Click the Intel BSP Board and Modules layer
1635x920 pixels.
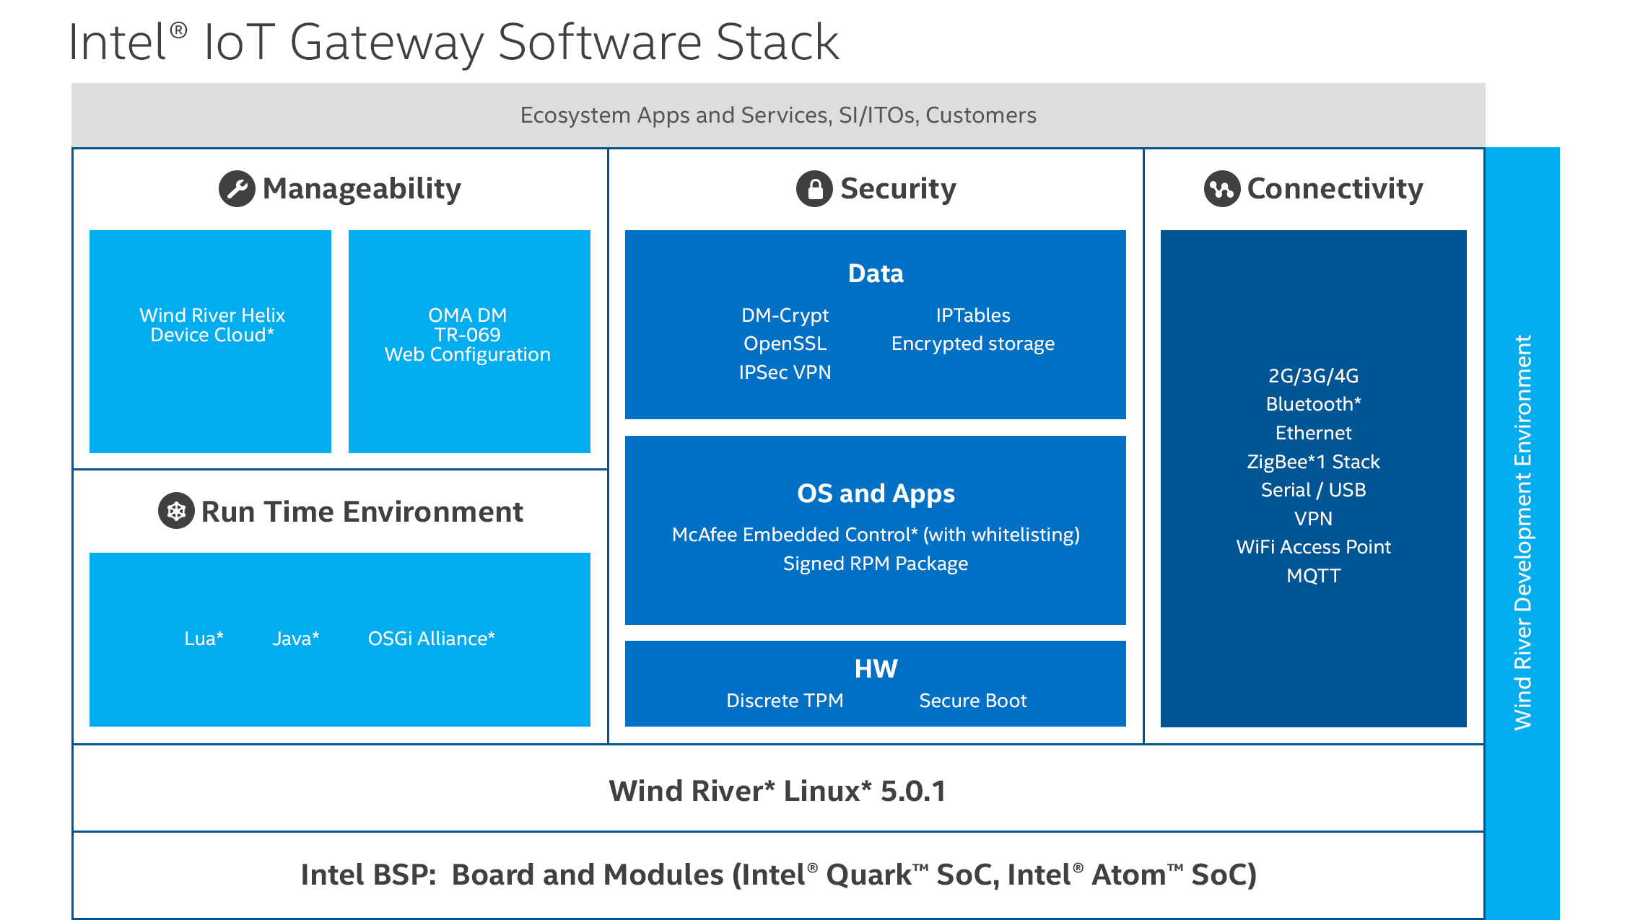pyautogui.click(x=778, y=875)
